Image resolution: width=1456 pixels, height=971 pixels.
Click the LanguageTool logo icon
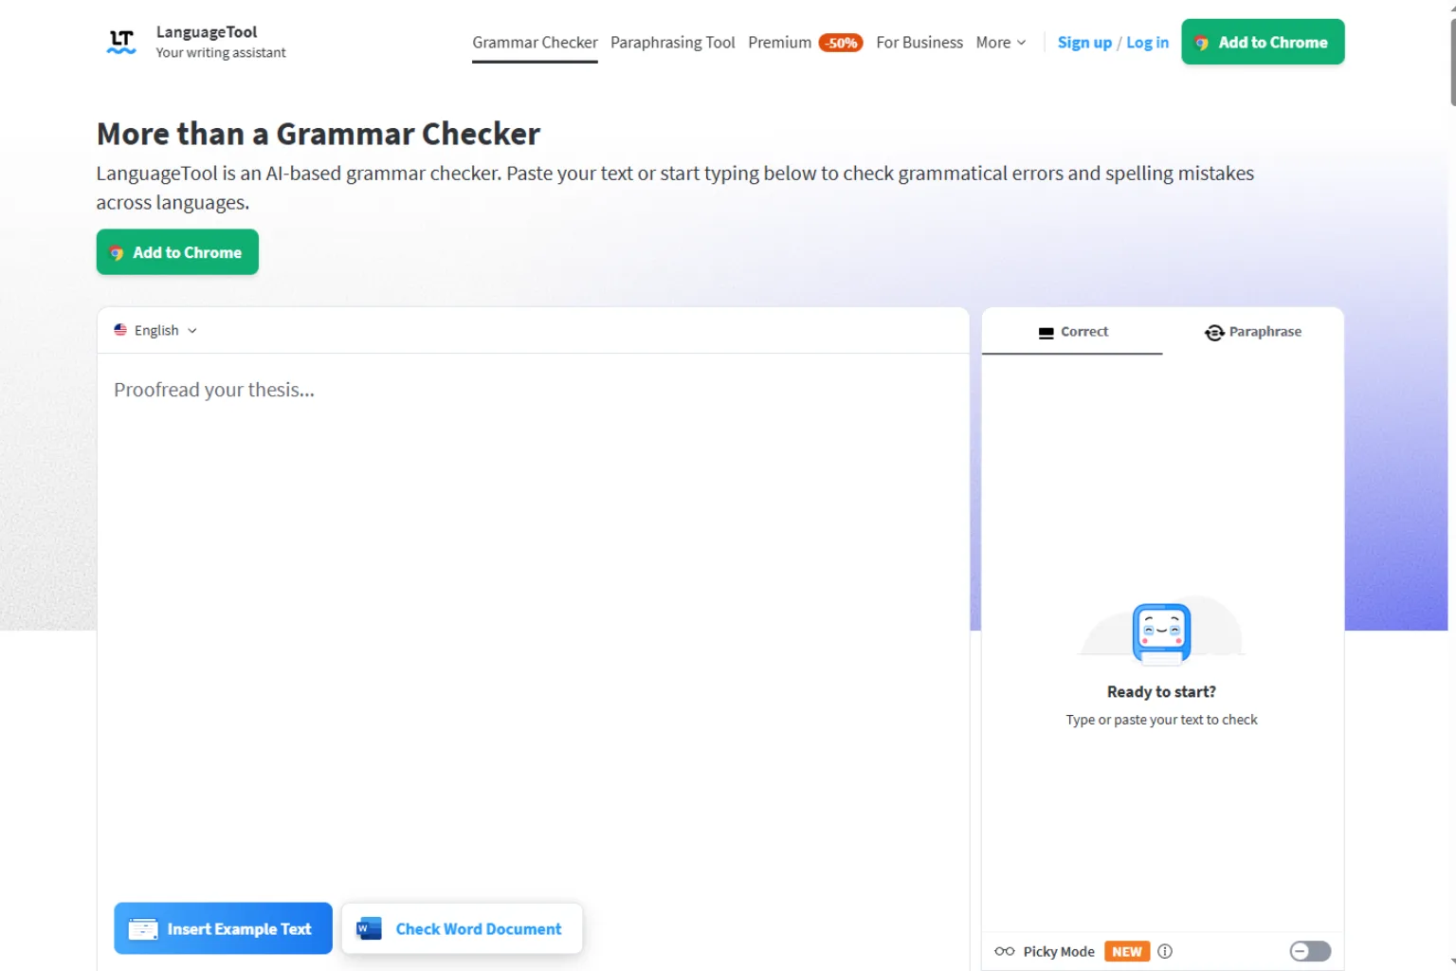point(121,42)
